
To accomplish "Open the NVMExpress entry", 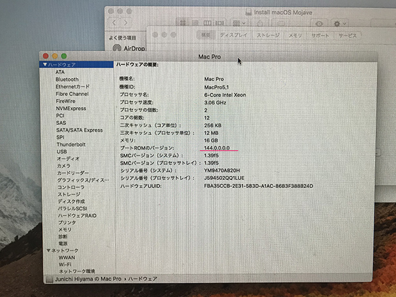I will [x=71, y=108].
